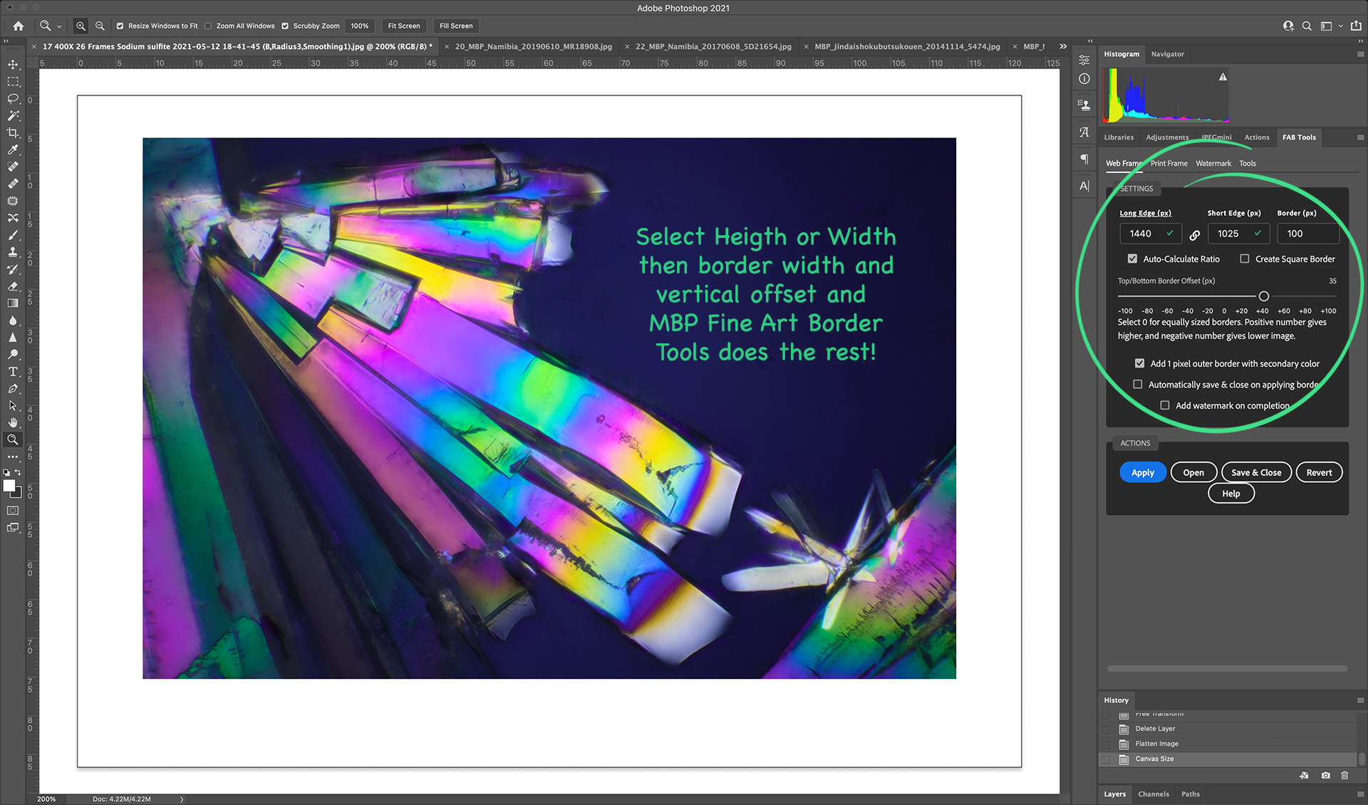Click the Long Edge px input field
The image size is (1368, 805).
(x=1145, y=233)
